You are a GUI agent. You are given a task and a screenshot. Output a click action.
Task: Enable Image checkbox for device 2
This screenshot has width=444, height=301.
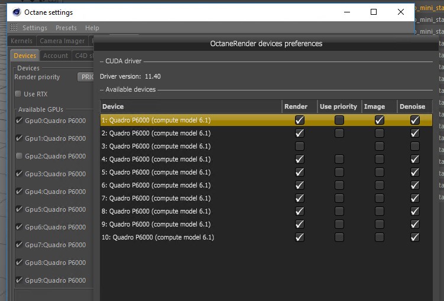[x=380, y=133]
